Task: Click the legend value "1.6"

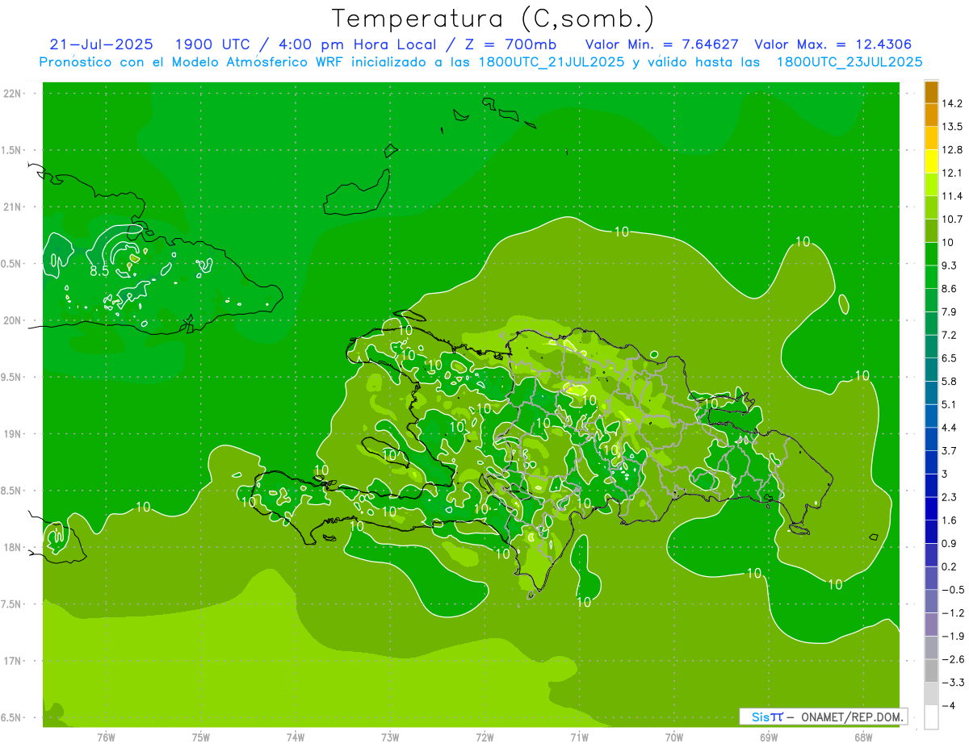Action: click(950, 520)
